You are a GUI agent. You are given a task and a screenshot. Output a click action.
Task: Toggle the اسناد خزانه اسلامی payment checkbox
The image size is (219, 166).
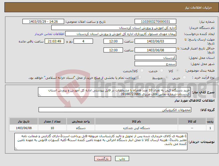pyautogui.click(x=139, y=77)
